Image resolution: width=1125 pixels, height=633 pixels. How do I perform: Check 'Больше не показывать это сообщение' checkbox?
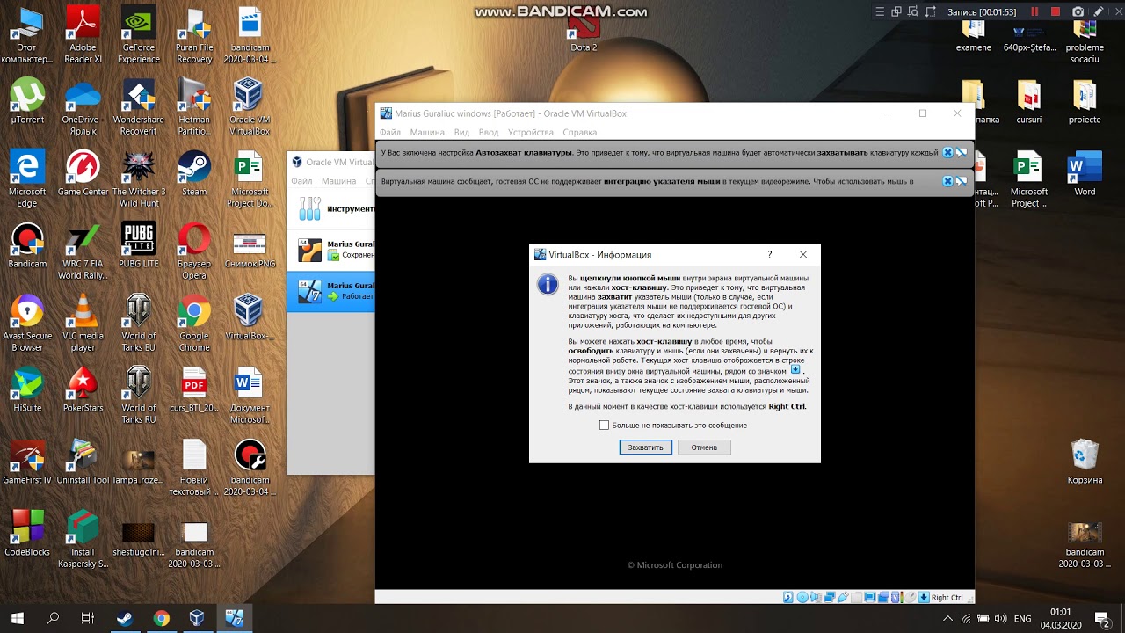coord(604,425)
